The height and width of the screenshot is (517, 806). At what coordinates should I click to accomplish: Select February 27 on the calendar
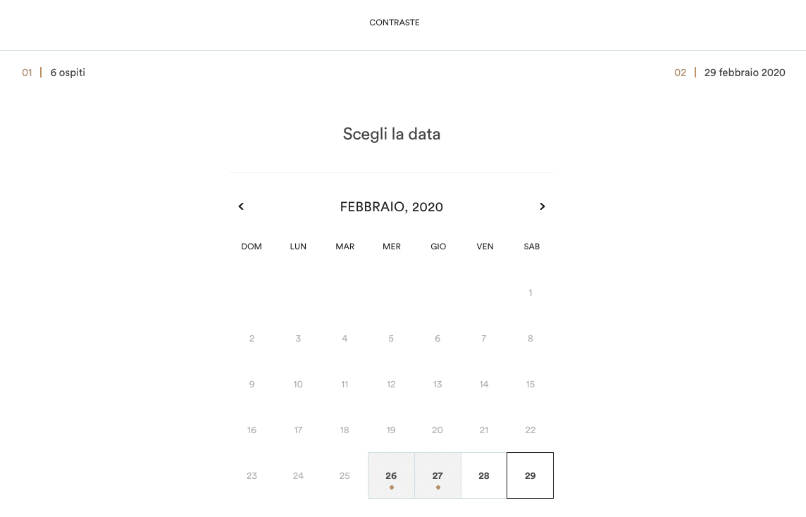pos(438,475)
